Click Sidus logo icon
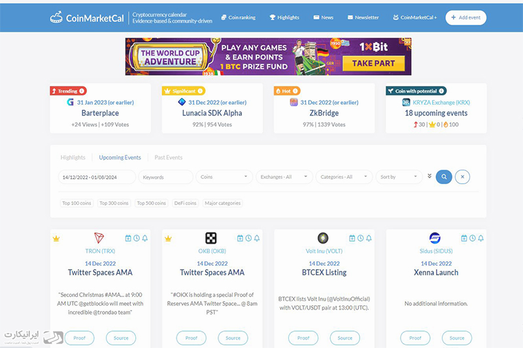This screenshot has width=523, height=348. [x=435, y=238]
